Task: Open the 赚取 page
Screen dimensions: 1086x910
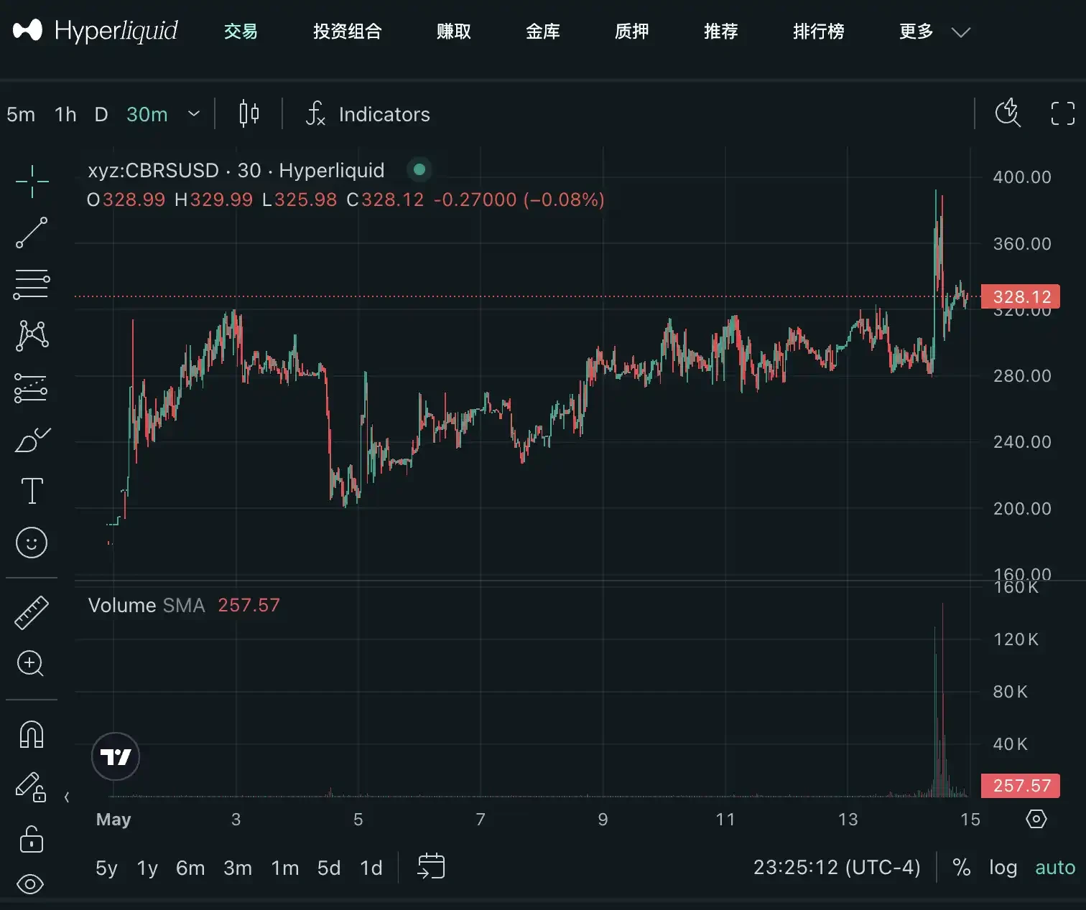Action: tap(454, 32)
